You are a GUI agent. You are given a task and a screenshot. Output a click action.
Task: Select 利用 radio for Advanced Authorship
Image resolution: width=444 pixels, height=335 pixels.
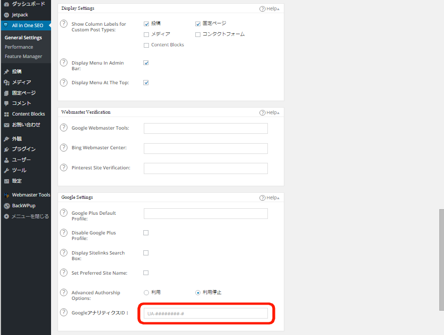coord(146,292)
